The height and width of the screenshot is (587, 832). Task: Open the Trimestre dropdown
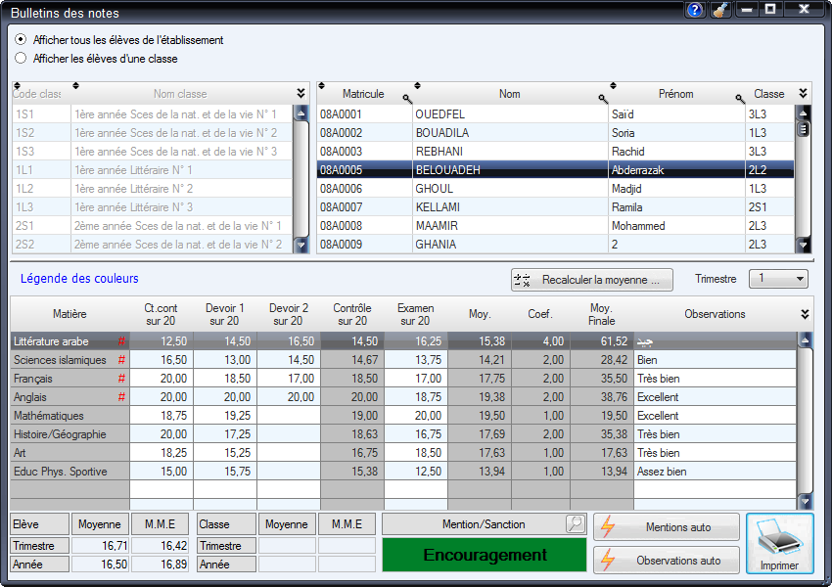(x=779, y=279)
